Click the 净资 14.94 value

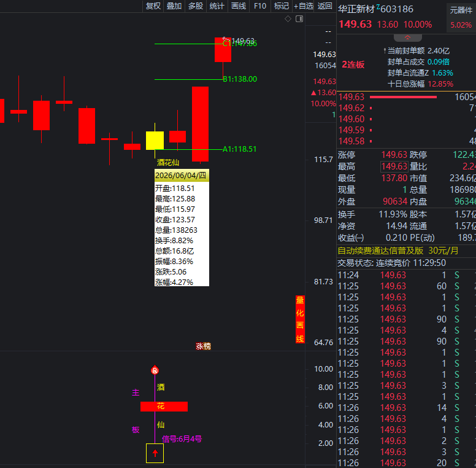396,226
